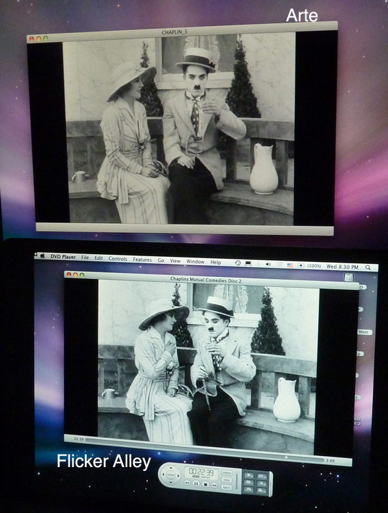Viewport: 388px width, 513px height.
Task: Click the Wed 8:30 PM clock
Action: tap(342, 267)
